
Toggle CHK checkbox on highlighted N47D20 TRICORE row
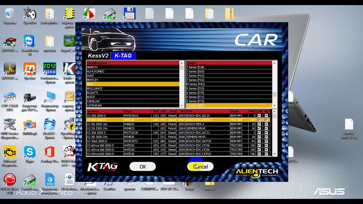(x=259, y=120)
